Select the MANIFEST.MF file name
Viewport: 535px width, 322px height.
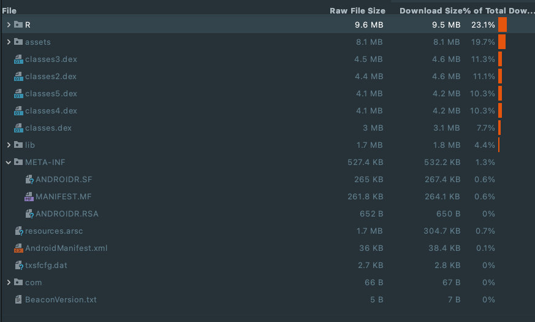(x=64, y=197)
